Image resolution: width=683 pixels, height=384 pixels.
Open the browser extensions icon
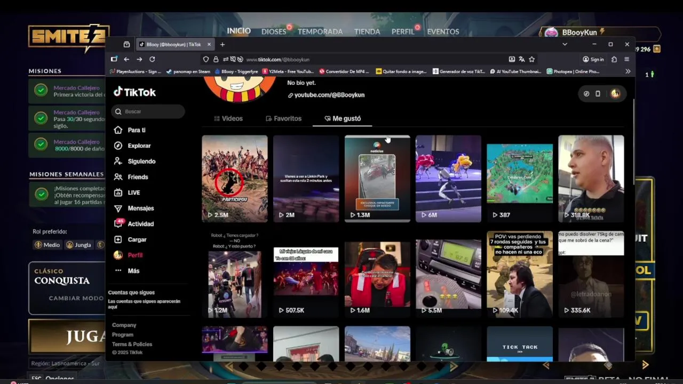(614, 59)
